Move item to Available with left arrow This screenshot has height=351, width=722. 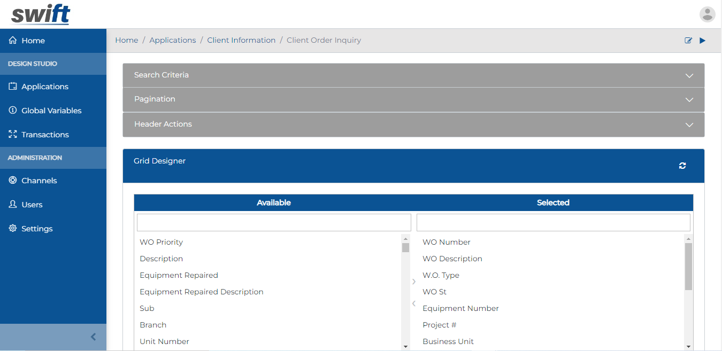coord(413,303)
